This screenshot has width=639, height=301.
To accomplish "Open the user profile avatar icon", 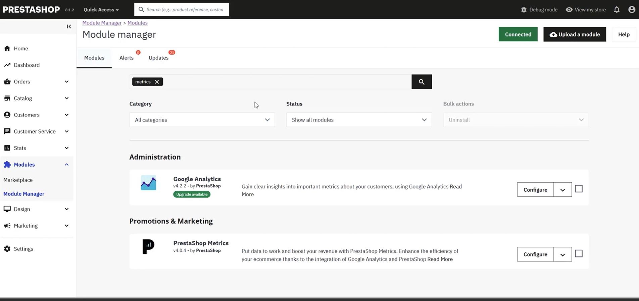I will click(x=632, y=10).
